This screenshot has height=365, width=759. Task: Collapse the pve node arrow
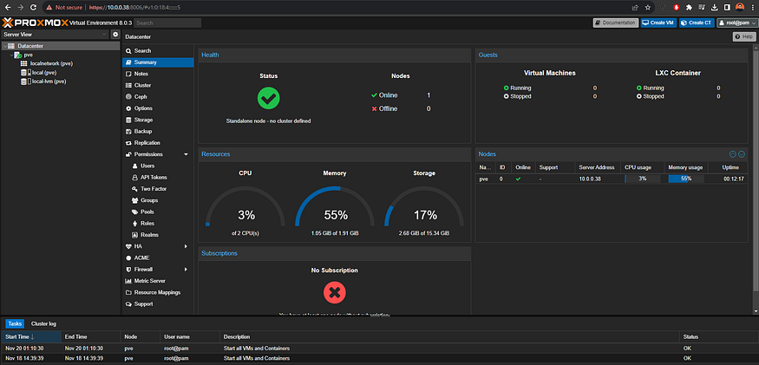tap(11, 55)
